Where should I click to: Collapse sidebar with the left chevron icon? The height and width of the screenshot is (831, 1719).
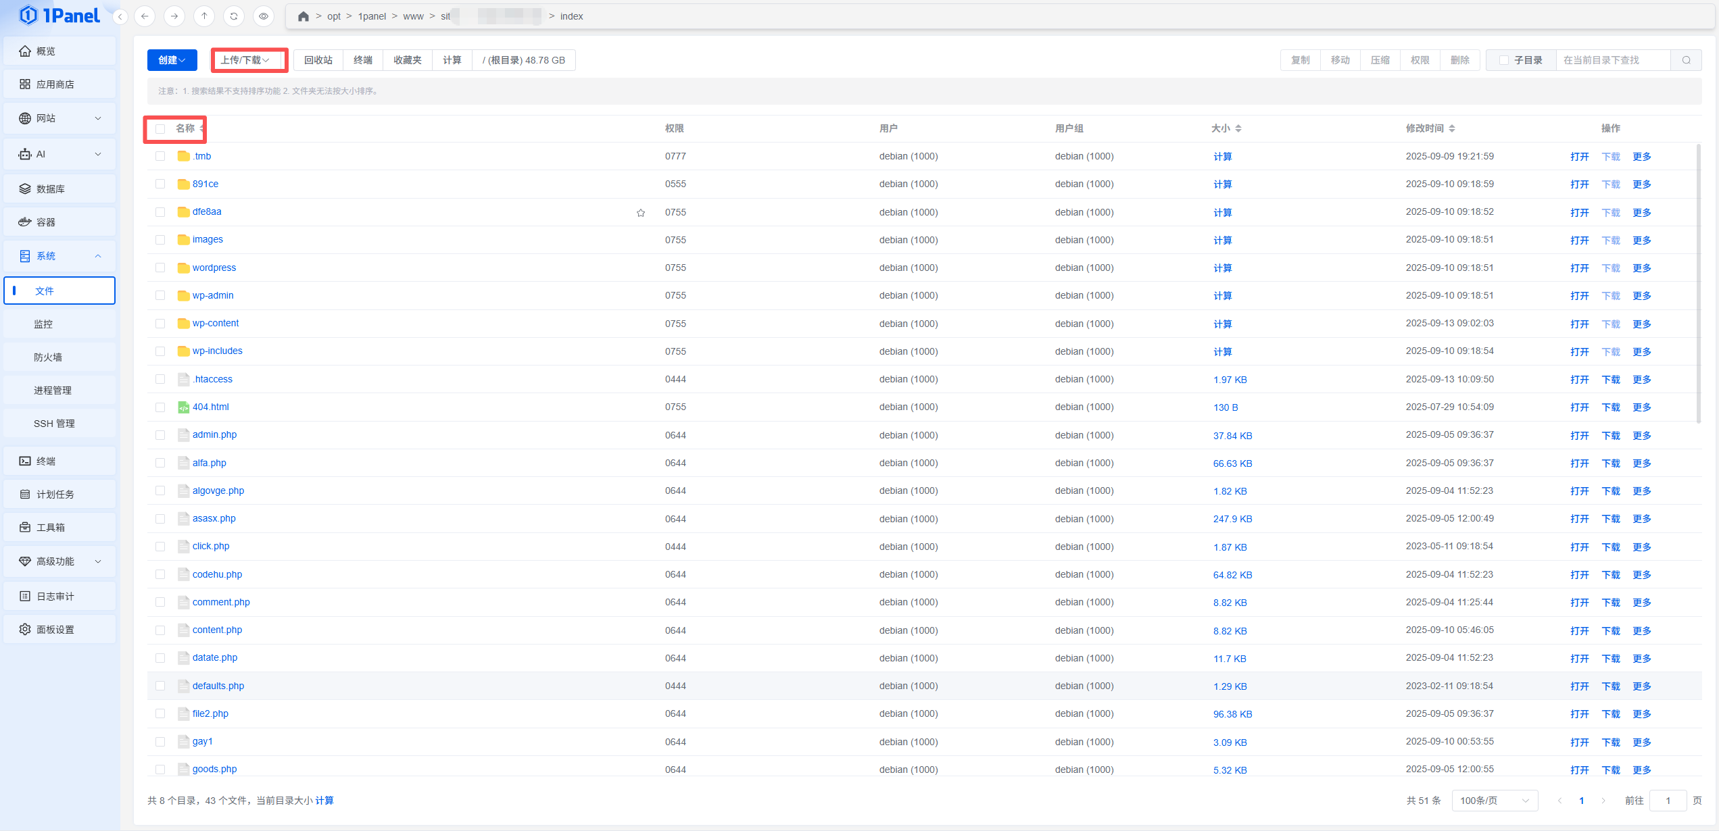(120, 16)
